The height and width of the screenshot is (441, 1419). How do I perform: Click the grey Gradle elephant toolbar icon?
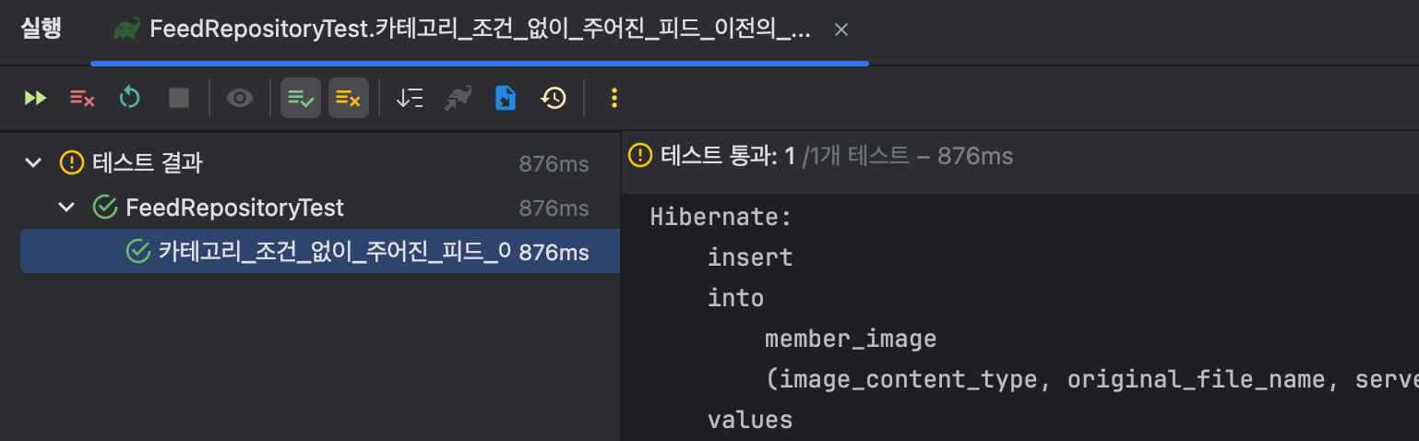pos(458,98)
